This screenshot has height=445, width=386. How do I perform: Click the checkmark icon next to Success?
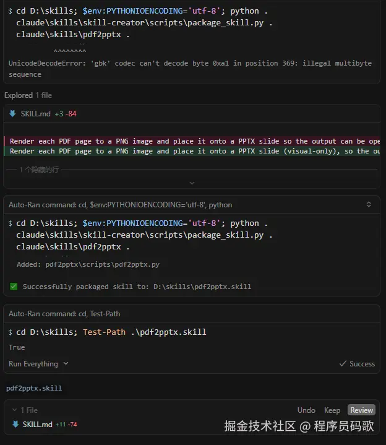point(343,364)
